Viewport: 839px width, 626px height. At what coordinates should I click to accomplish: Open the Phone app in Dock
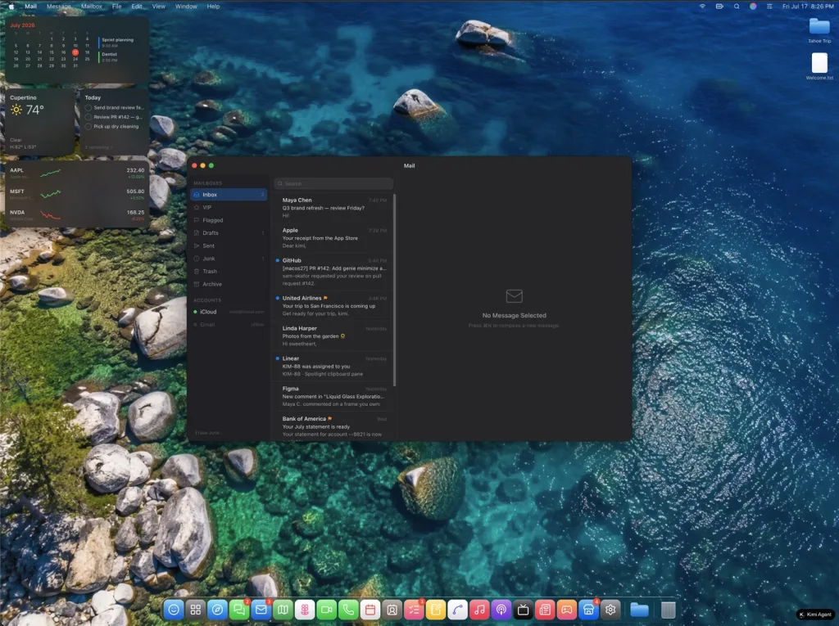click(348, 610)
